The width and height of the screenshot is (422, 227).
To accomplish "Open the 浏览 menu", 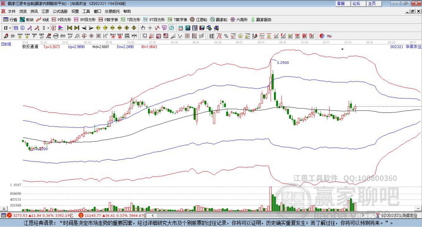I will [23, 11].
